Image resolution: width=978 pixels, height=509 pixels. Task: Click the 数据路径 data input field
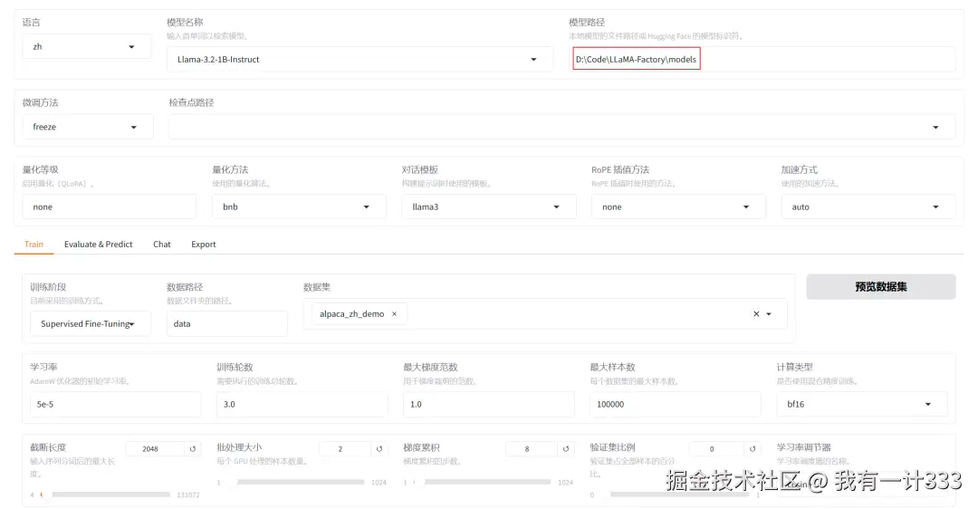(226, 323)
